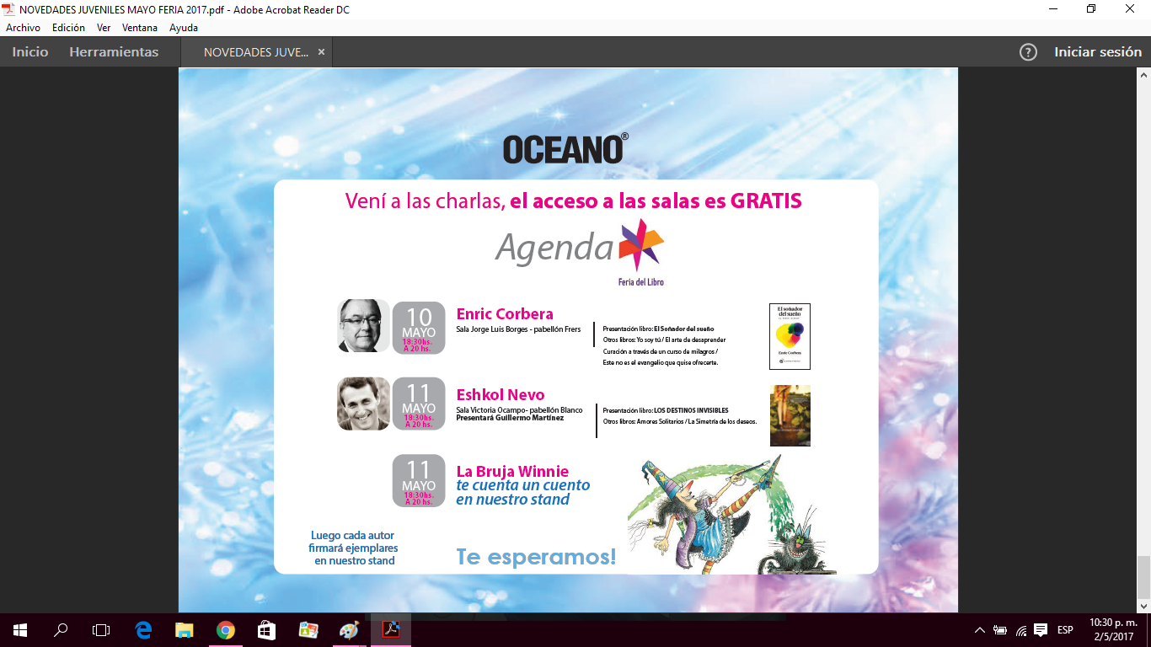The height and width of the screenshot is (647, 1151).
Task: Click Enric Corbera's portrait photo
Action: click(x=363, y=326)
